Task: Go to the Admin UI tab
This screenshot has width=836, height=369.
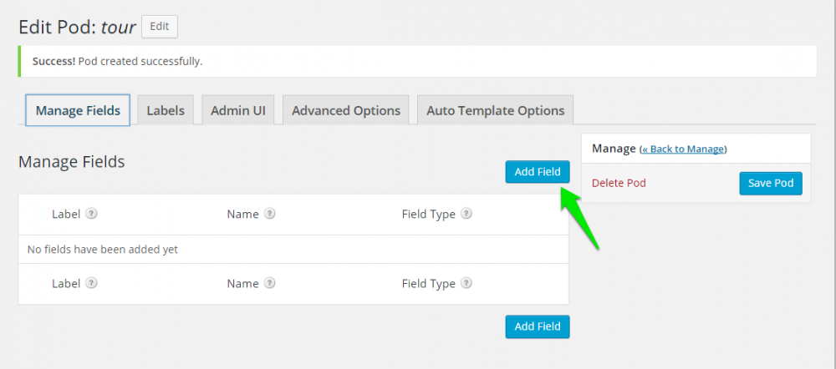Action: pos(238,110)
